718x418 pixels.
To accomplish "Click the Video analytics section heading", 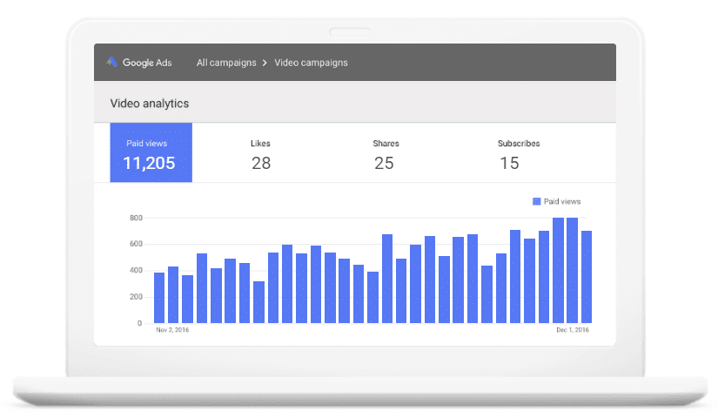I will click(149, 104).
